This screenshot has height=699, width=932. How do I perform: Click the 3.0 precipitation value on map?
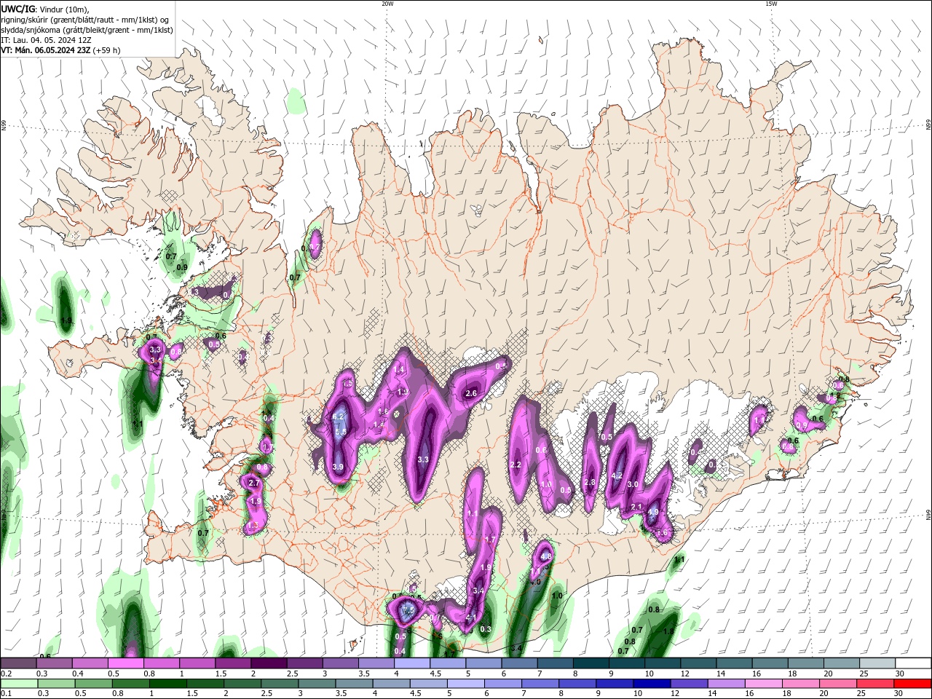pos(633,484)
